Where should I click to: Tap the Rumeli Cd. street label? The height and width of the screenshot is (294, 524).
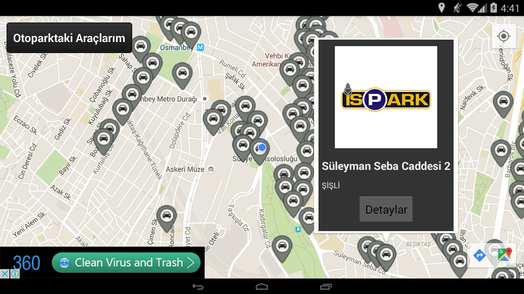coord(232,69)
